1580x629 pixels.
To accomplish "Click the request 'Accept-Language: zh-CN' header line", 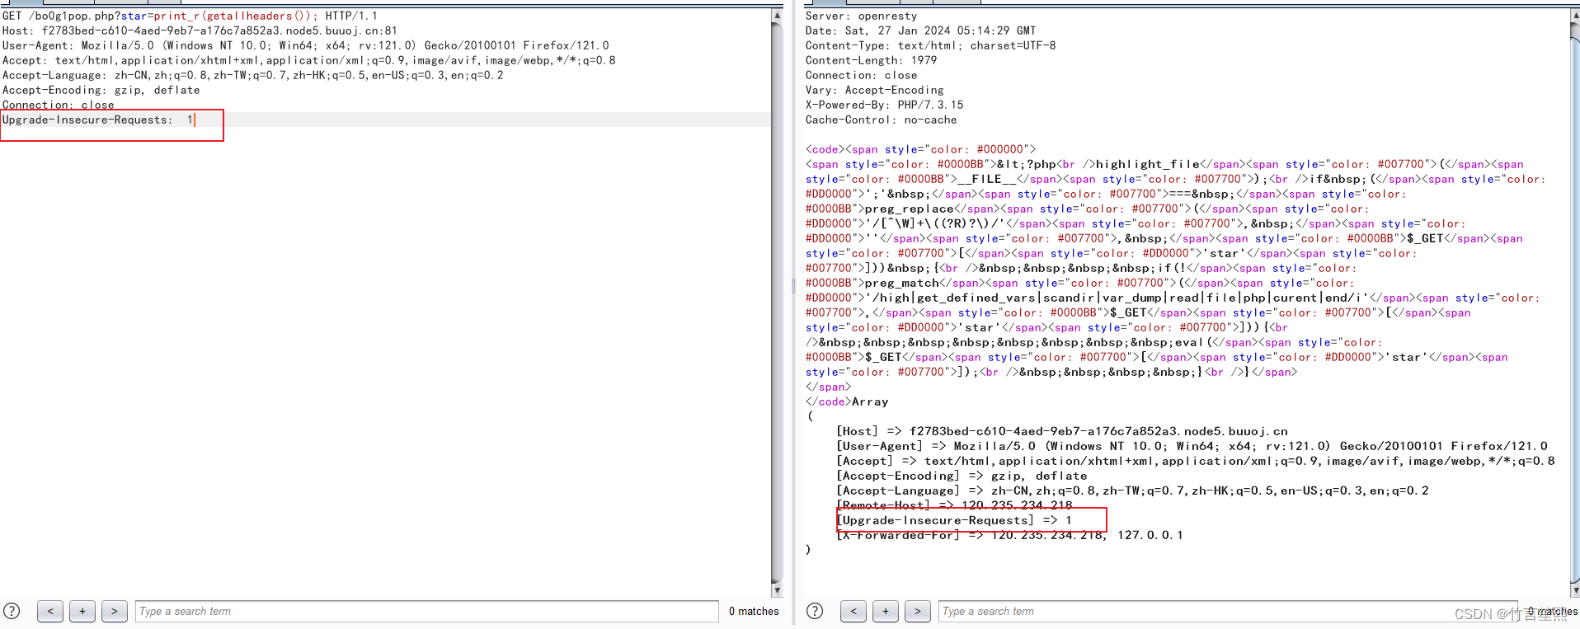I will click(252, 75).
